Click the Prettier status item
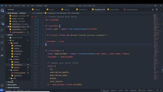163x92 pixels. tap(151, 90)
